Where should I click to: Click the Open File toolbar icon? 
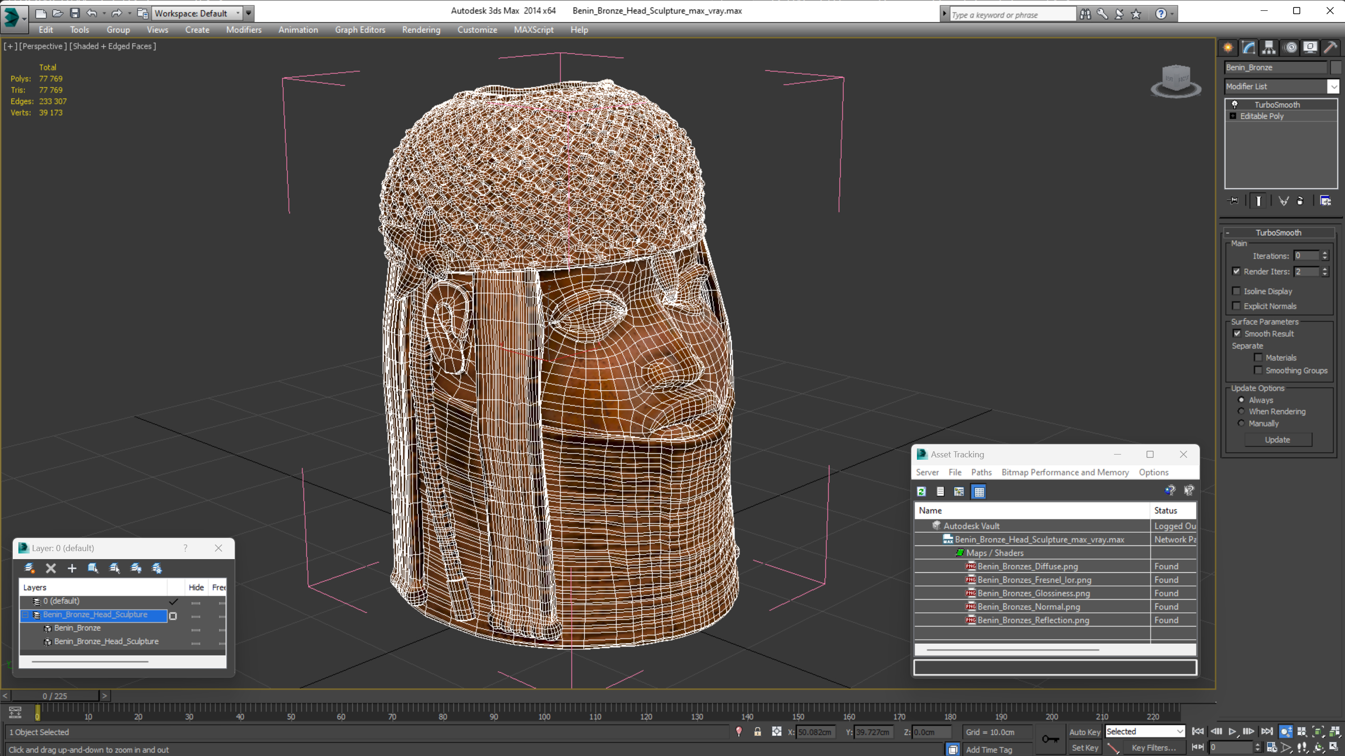tap(58, 13)
